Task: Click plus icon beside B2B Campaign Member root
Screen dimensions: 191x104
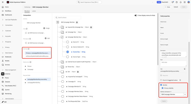Action: [77, 22]
